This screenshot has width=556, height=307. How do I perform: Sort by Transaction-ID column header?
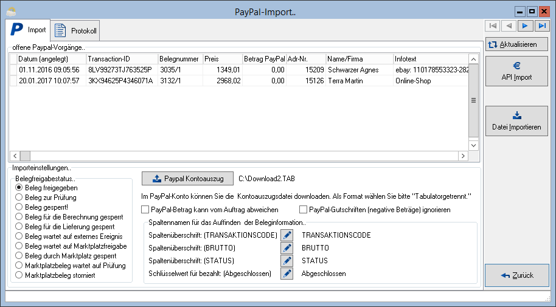[122, 59]
